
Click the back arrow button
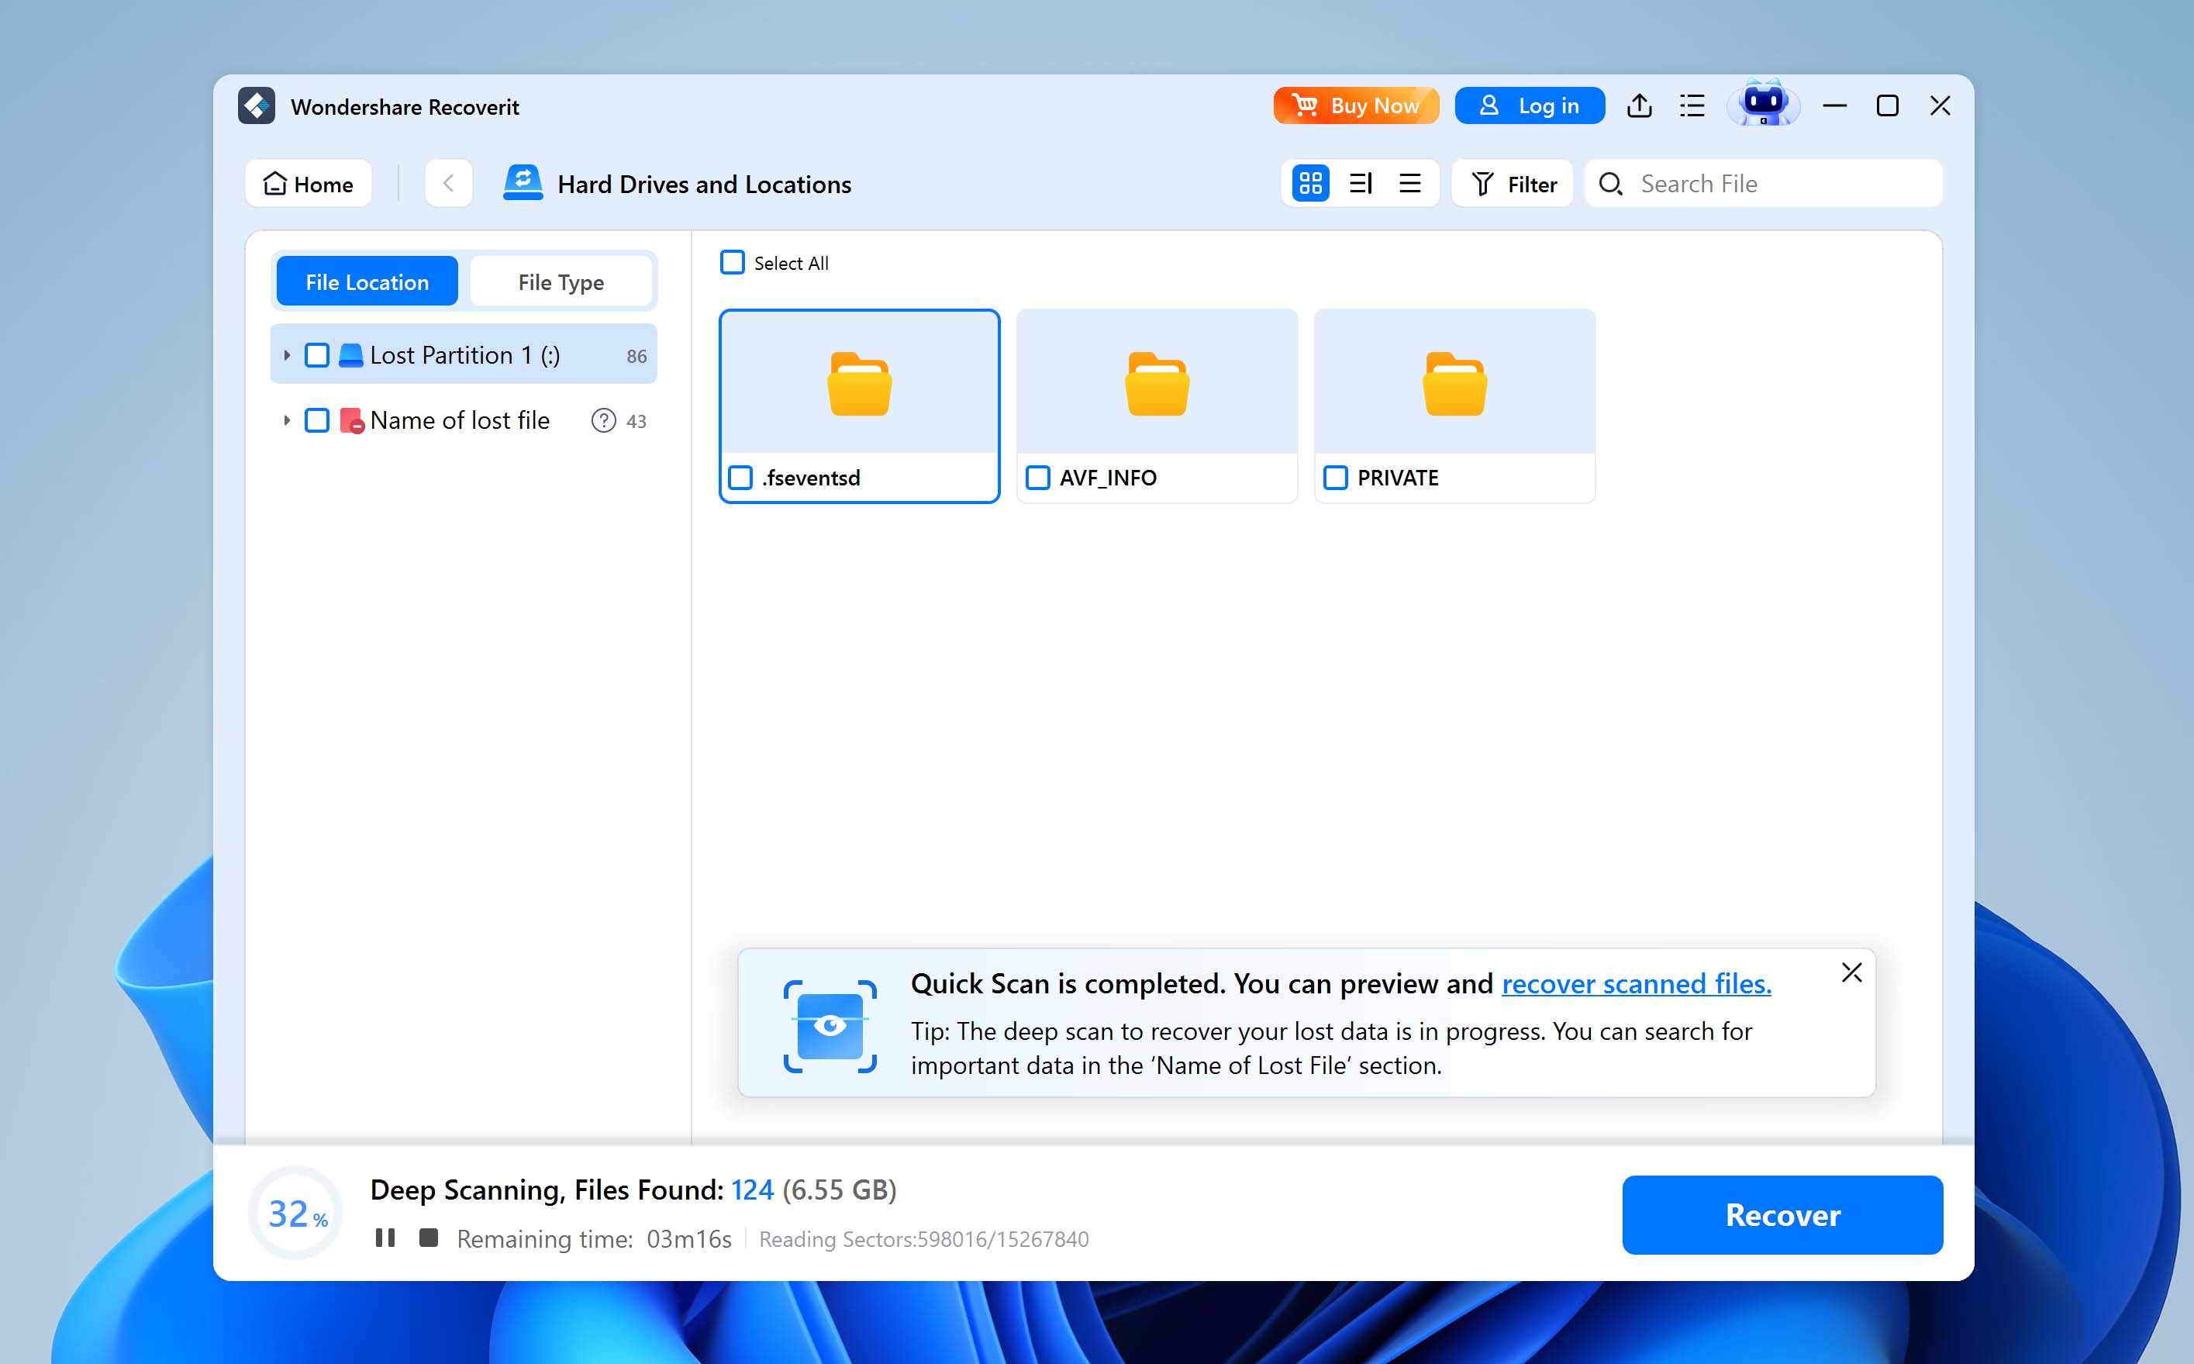coord(448,184)
